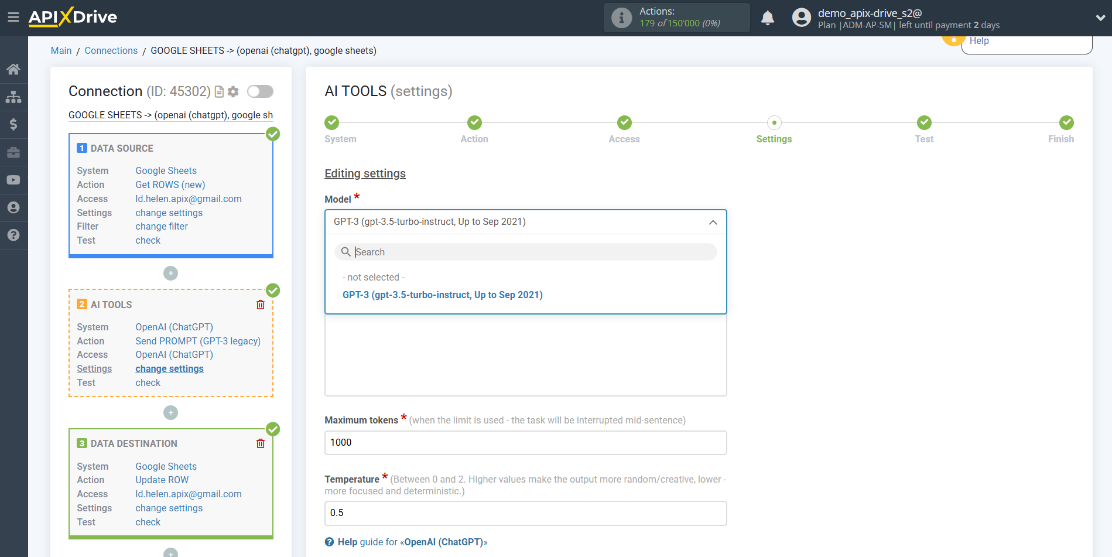Toggle the connection on/off switch
The width and height of the screenshot is (1112, 557).
pos(260,91)
